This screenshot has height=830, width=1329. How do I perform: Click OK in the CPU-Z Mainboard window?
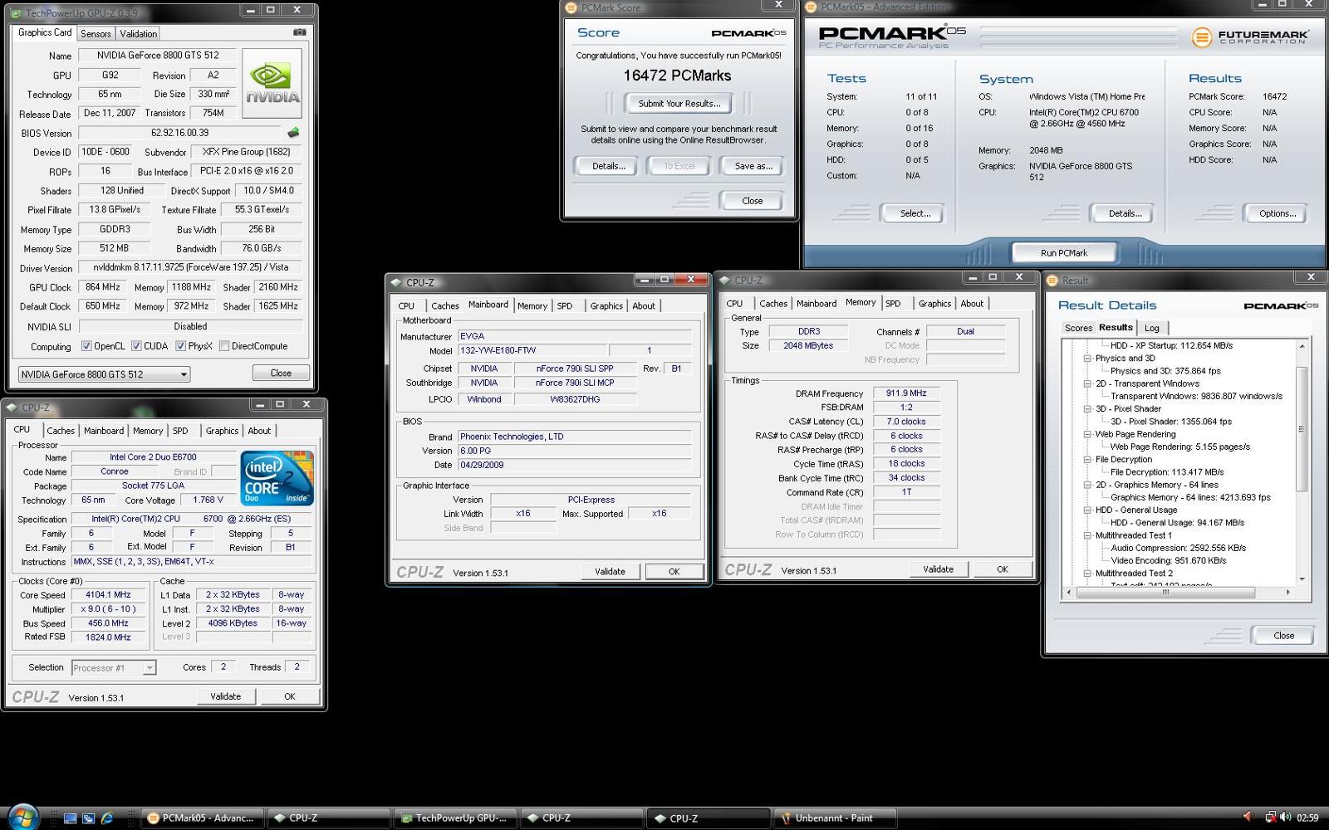[x=674, y=572]
